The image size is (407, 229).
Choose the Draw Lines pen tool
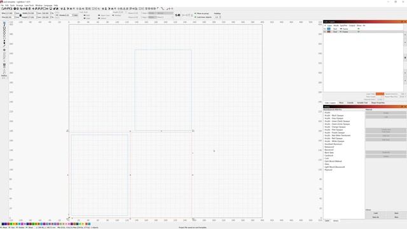click(4, 25)
